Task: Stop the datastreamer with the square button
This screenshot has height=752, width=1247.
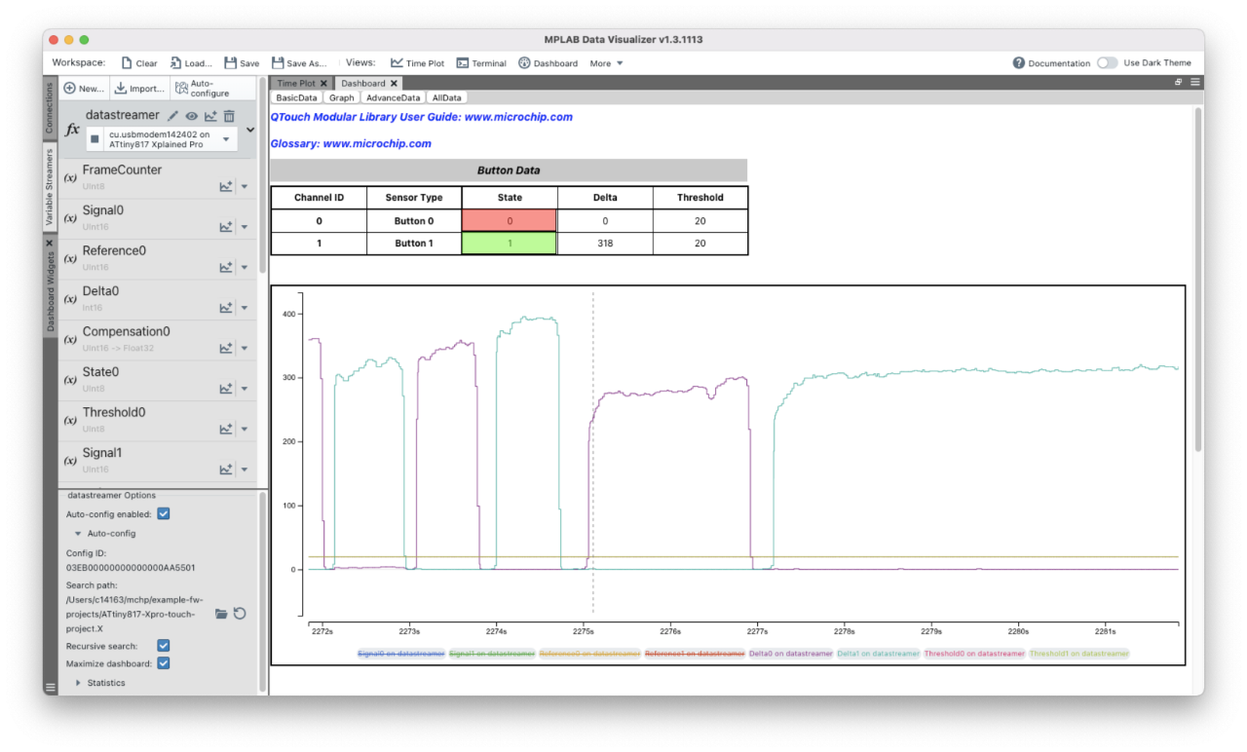Action: pos(94,139)
